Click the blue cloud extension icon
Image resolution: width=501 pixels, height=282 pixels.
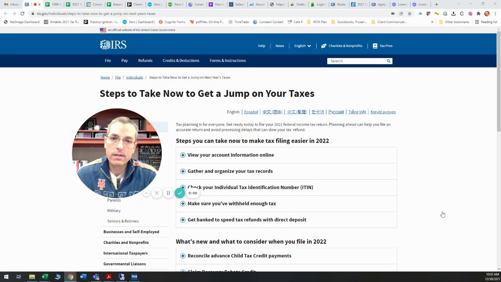click(420, 14)
